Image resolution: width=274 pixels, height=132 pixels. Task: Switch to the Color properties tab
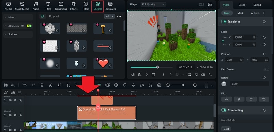242,5
